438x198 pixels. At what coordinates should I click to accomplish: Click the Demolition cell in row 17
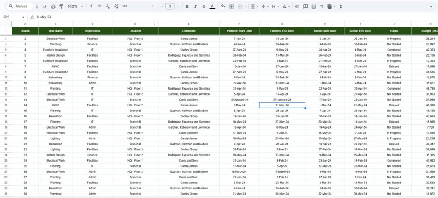pyautogui.click(x=55, y=116)
